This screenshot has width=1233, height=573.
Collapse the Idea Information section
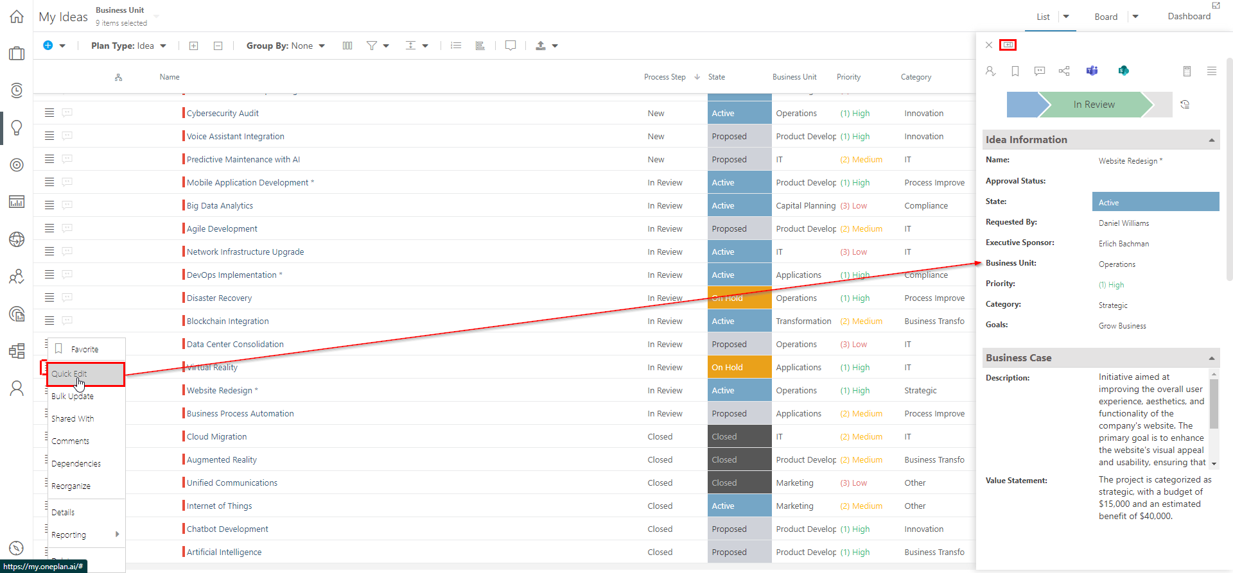tap(1211, 140)
